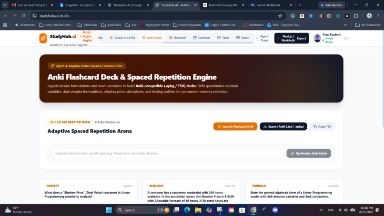Open the myRutgers Portal bookmark
Viewport: 384px width, 216px height.
tap(155, 25)
